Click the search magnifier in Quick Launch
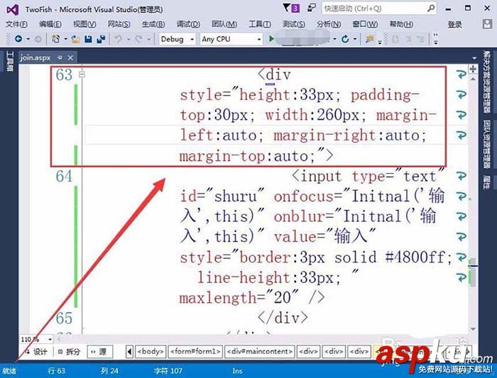The image size is (497, 378). (431, 9)
